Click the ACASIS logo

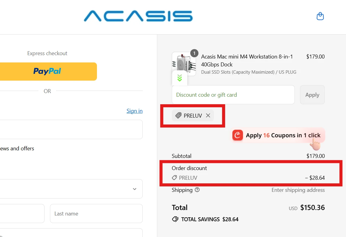(138, 16)
